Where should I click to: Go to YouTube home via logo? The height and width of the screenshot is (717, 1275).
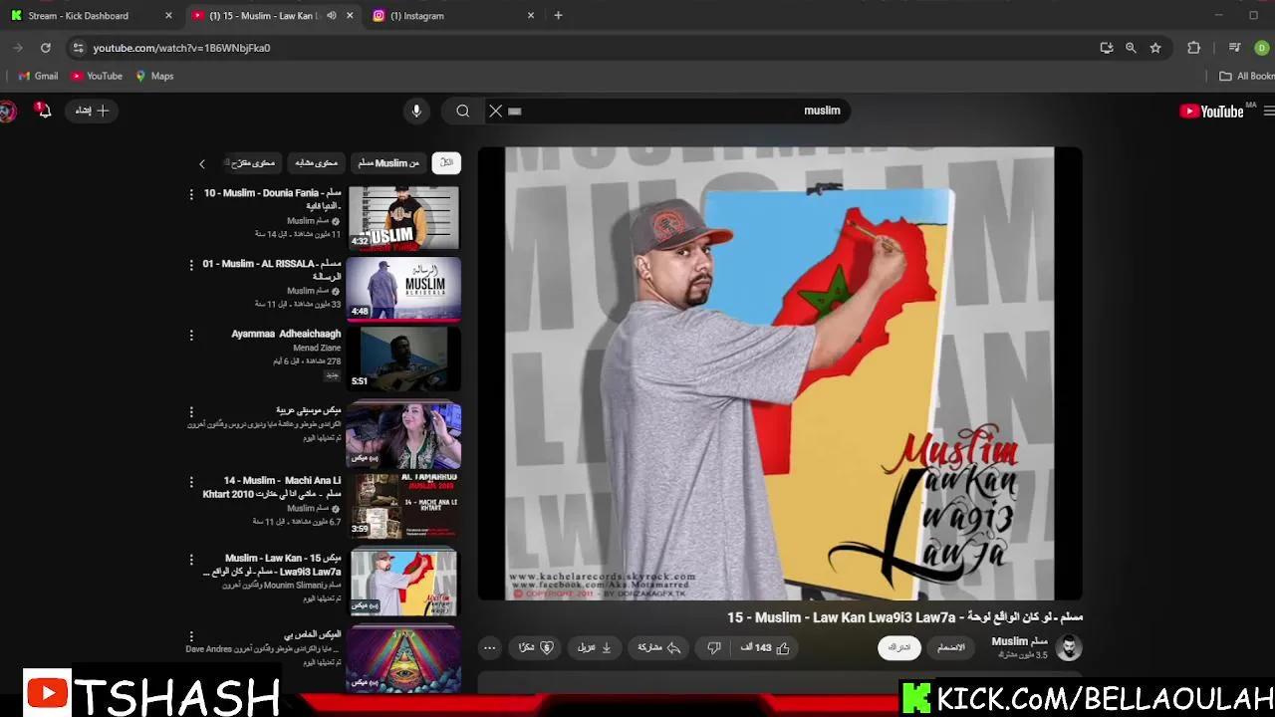(1211, 112)
